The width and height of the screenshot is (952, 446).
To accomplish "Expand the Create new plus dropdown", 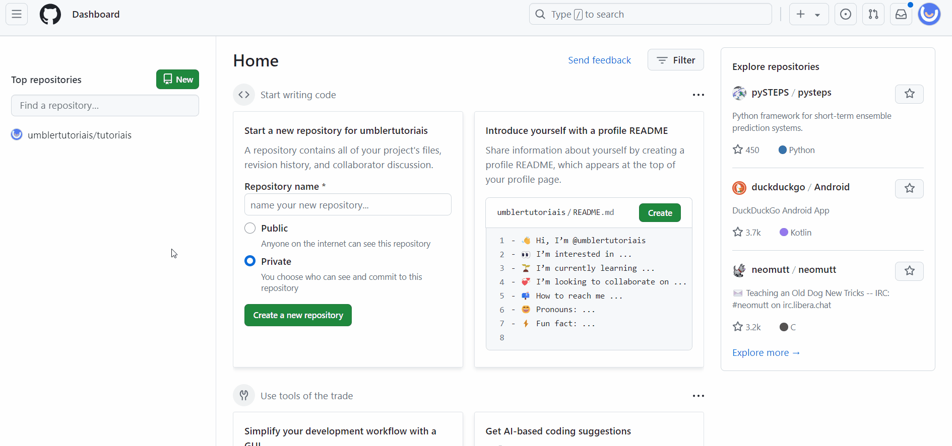I will 808,14.
